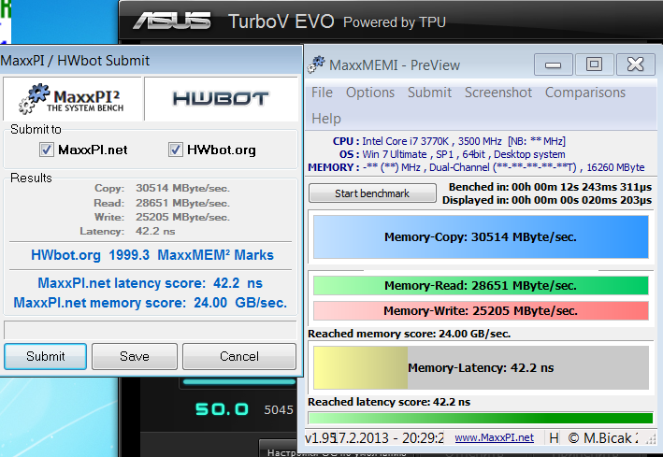Open the Comparisons menu
663x457 pixels.
point(584,93)
